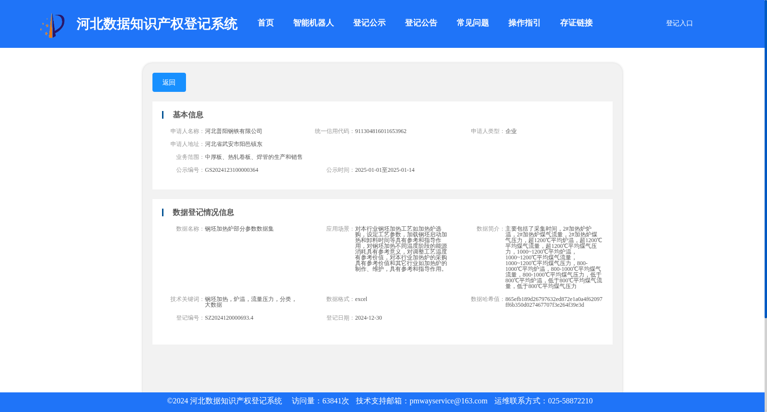
Task: Click the 返回 button
Action: point(169,82)
